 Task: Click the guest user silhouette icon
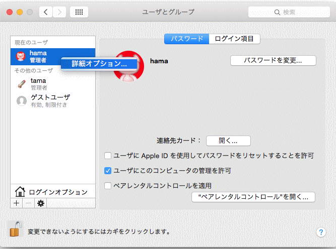(22, 101)
